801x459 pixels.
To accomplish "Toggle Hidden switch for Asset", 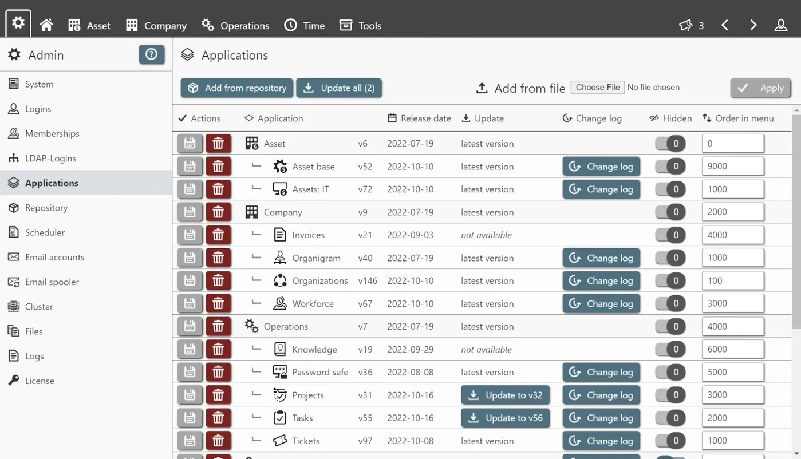I will 670,144.
